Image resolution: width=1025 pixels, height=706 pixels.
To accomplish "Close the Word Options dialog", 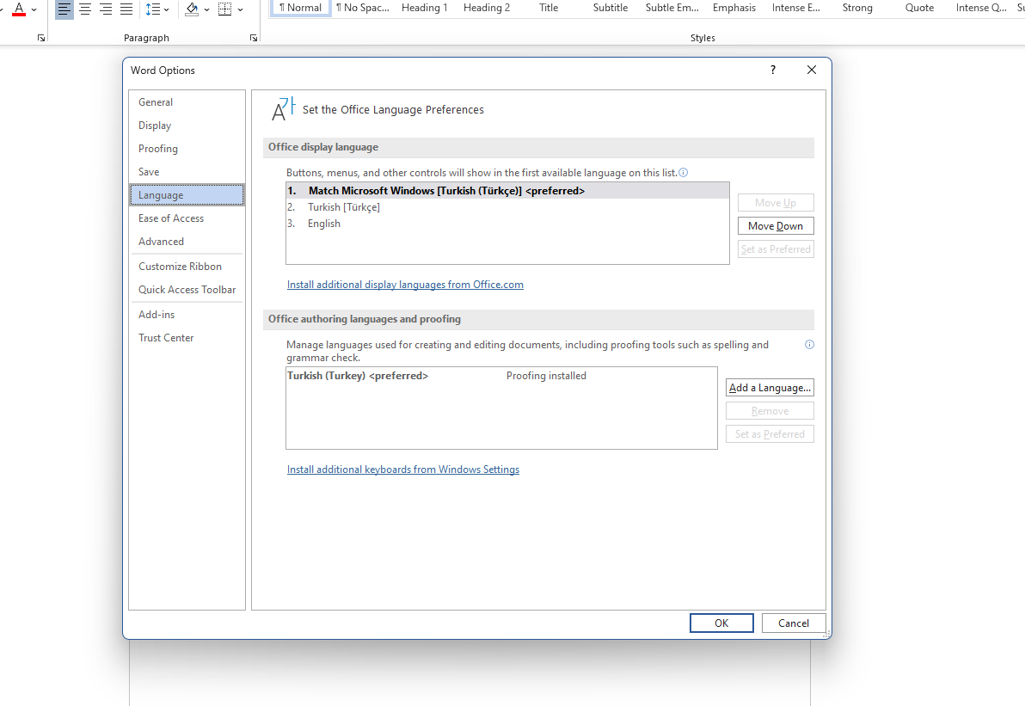I will tap(812, 70).
